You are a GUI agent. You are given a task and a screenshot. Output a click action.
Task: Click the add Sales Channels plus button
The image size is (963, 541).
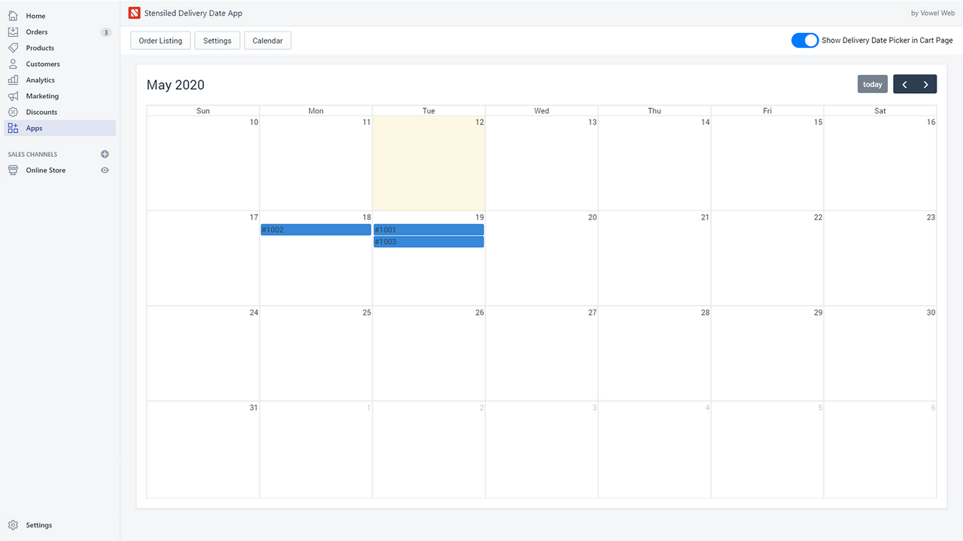point(105,154)
